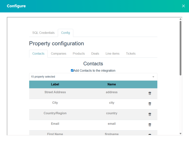Select the City label cell
Viewport: 189px width, 145px height.
coord(55,103)
